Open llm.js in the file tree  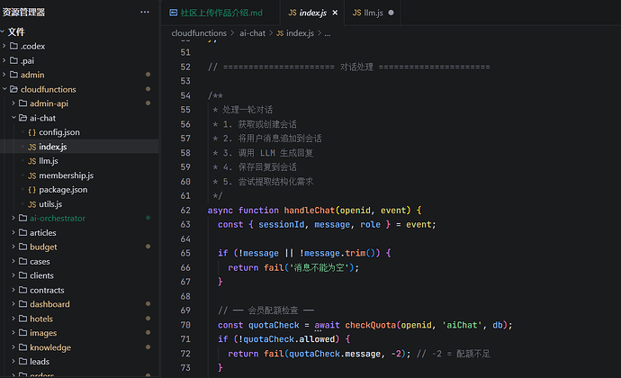click(x=79, y=161)
